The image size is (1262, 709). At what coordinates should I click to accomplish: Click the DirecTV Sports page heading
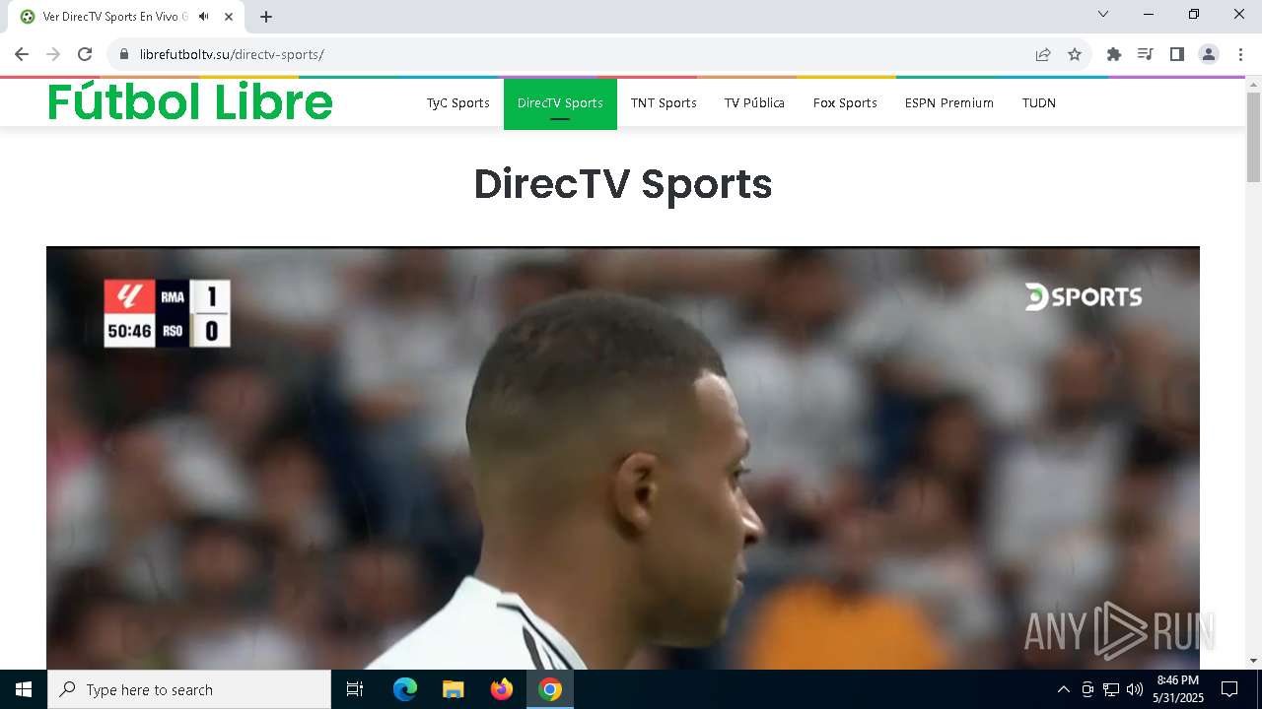(x=623, y=184)
